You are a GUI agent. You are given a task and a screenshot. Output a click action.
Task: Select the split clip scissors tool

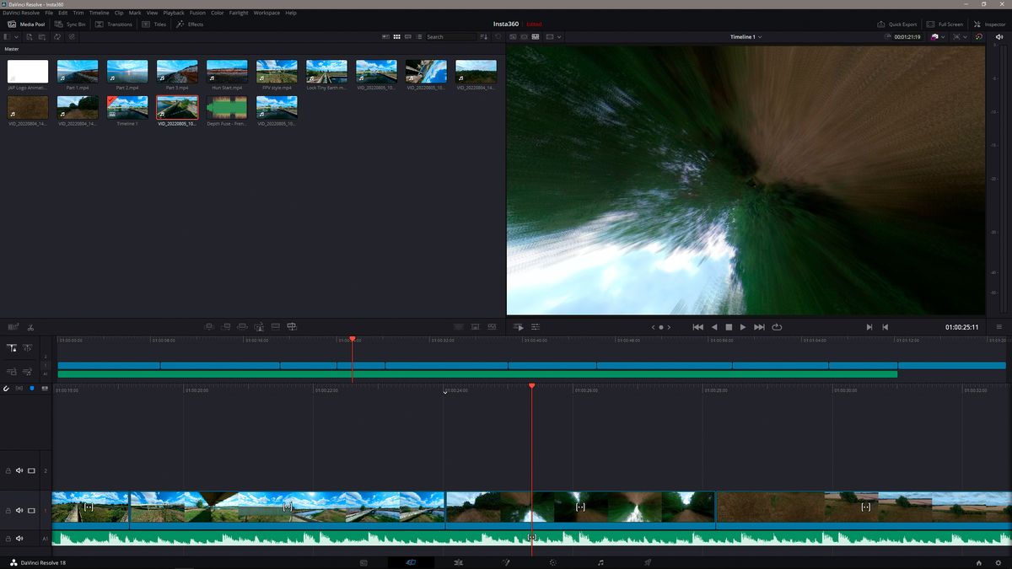tap(31, 326)
